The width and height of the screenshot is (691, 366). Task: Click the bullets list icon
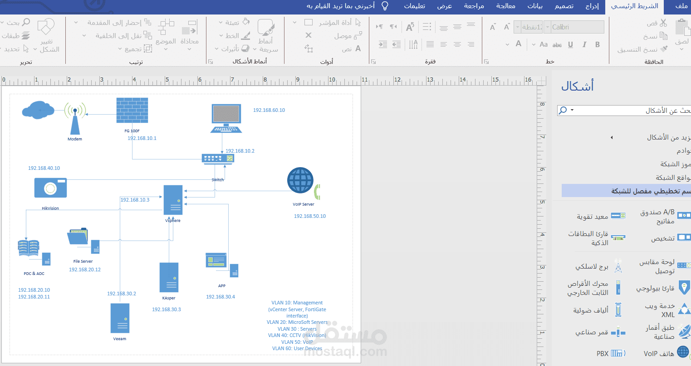tap(427, 27)
